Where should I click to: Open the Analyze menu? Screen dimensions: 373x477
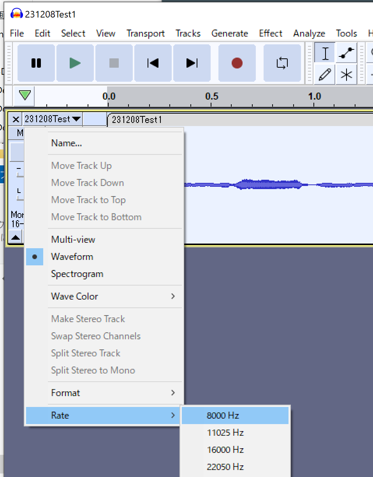(x=309, y=33)
